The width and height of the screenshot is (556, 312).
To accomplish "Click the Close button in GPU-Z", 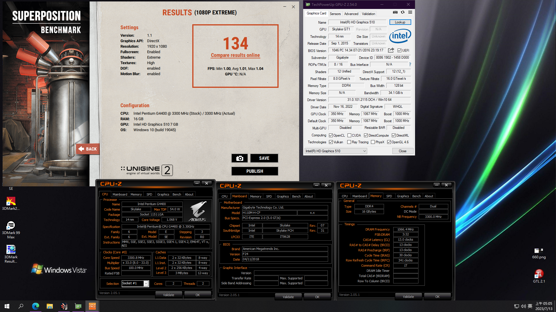I will (x=403, y=151).
